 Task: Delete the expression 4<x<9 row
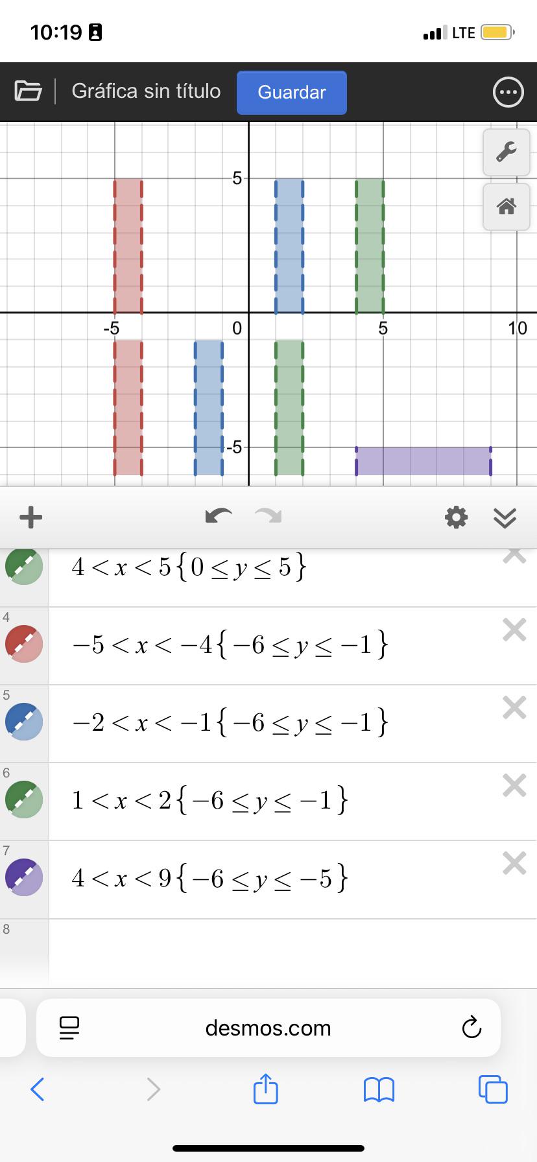(x=514, y=863)
